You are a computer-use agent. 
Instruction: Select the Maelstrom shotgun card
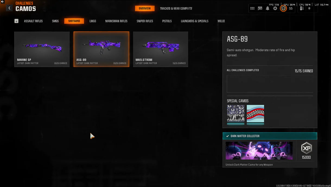click(160, 49)
